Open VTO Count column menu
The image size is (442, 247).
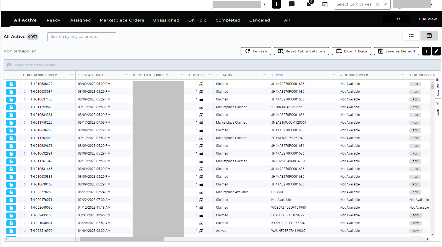(209, 75)
